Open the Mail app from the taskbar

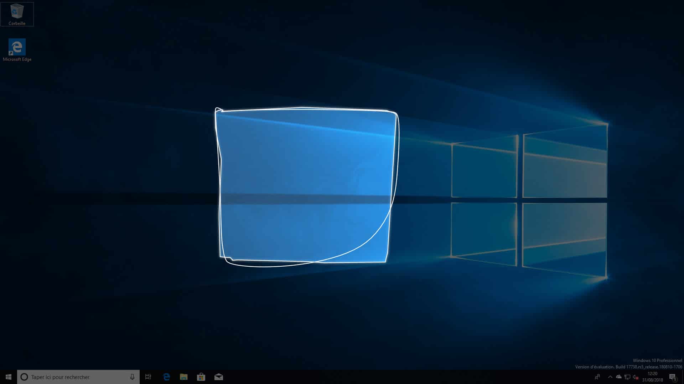tap(218, 377)
